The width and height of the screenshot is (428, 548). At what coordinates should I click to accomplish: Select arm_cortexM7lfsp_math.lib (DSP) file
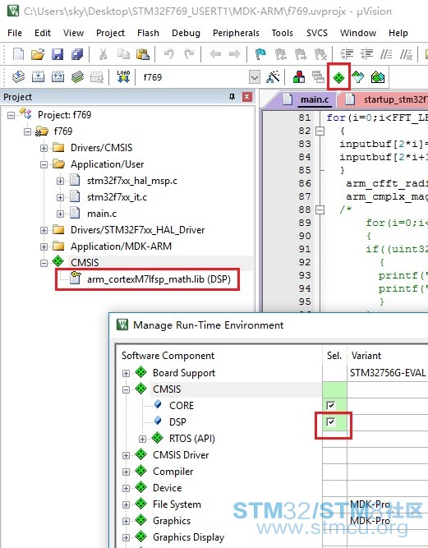[x=159, y=279]
